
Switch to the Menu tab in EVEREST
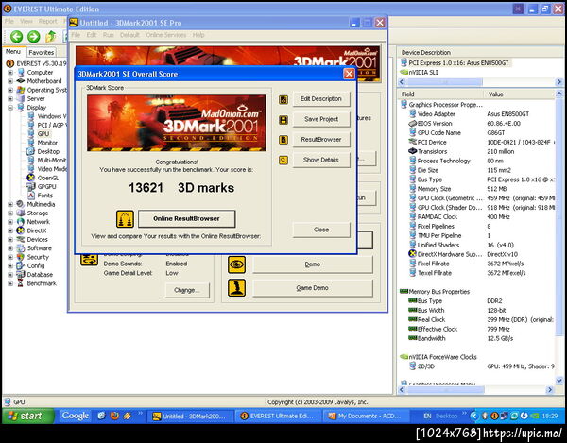click(13, 52)
